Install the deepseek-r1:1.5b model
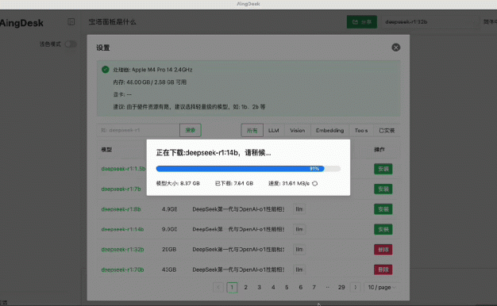The width and height of the screenshot is (497, 306). (x=383, y=169)
